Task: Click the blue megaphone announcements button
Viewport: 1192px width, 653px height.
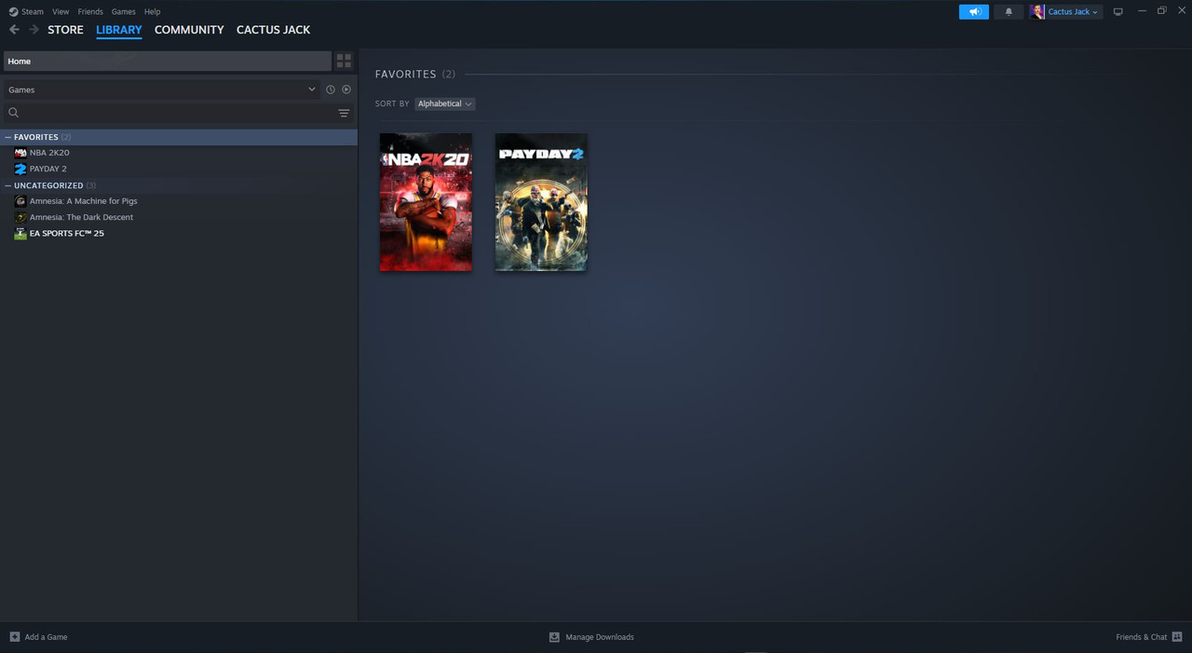Action: (974, 12)
